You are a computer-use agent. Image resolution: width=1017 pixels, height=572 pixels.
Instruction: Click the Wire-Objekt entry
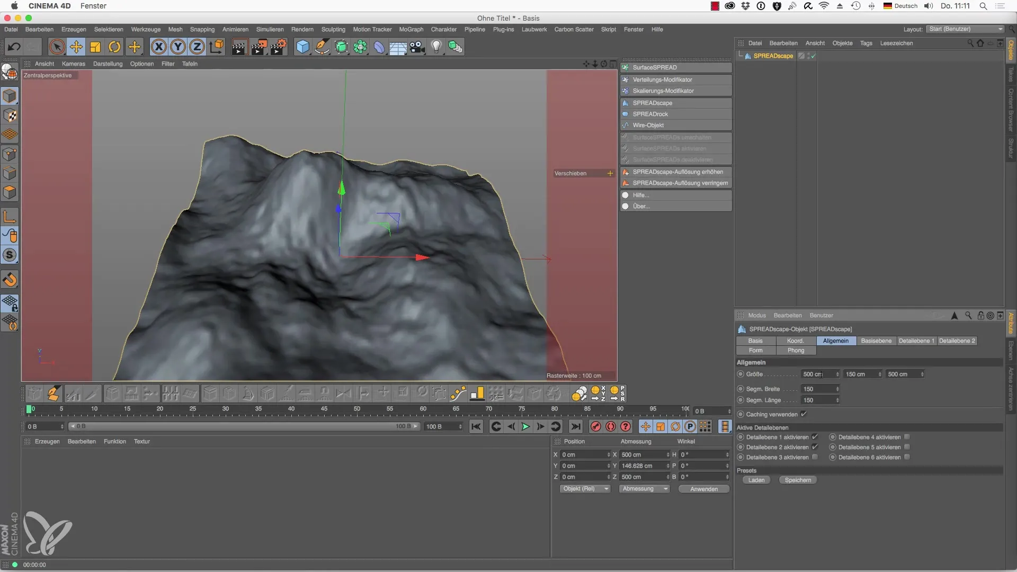point(676,125)
